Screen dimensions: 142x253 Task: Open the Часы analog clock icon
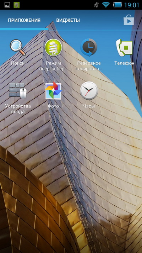click(89, 91)
